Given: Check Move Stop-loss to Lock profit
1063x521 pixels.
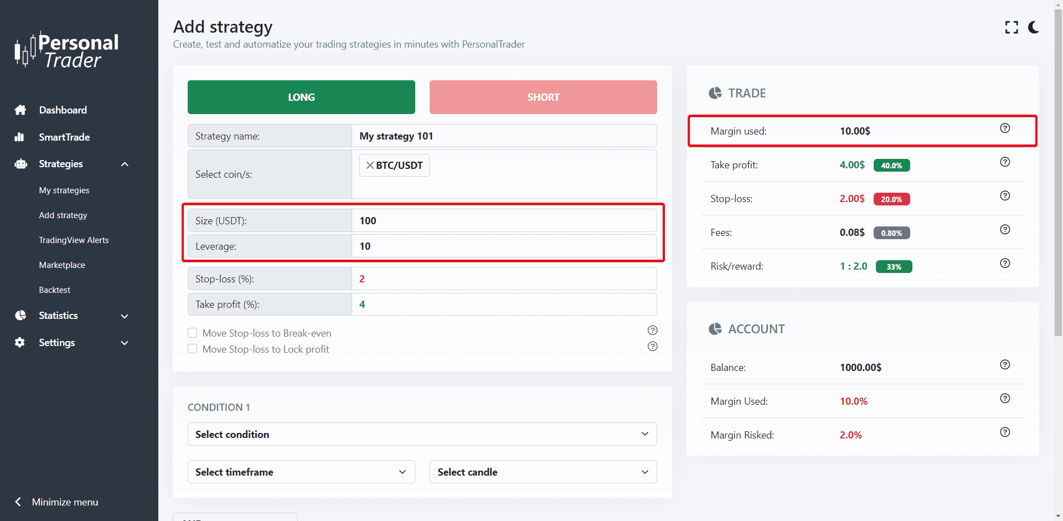Looking at the screenshot, I should tap(193, 349).
